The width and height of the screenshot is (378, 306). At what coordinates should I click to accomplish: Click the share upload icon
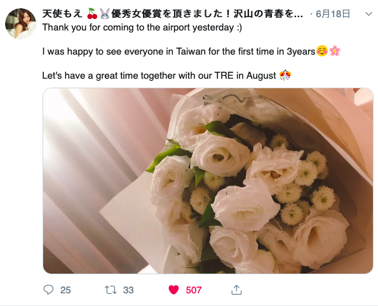pos(236,290)
